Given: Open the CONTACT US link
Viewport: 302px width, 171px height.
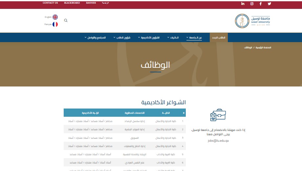Looking at the screenshot, I should (50, 3).
